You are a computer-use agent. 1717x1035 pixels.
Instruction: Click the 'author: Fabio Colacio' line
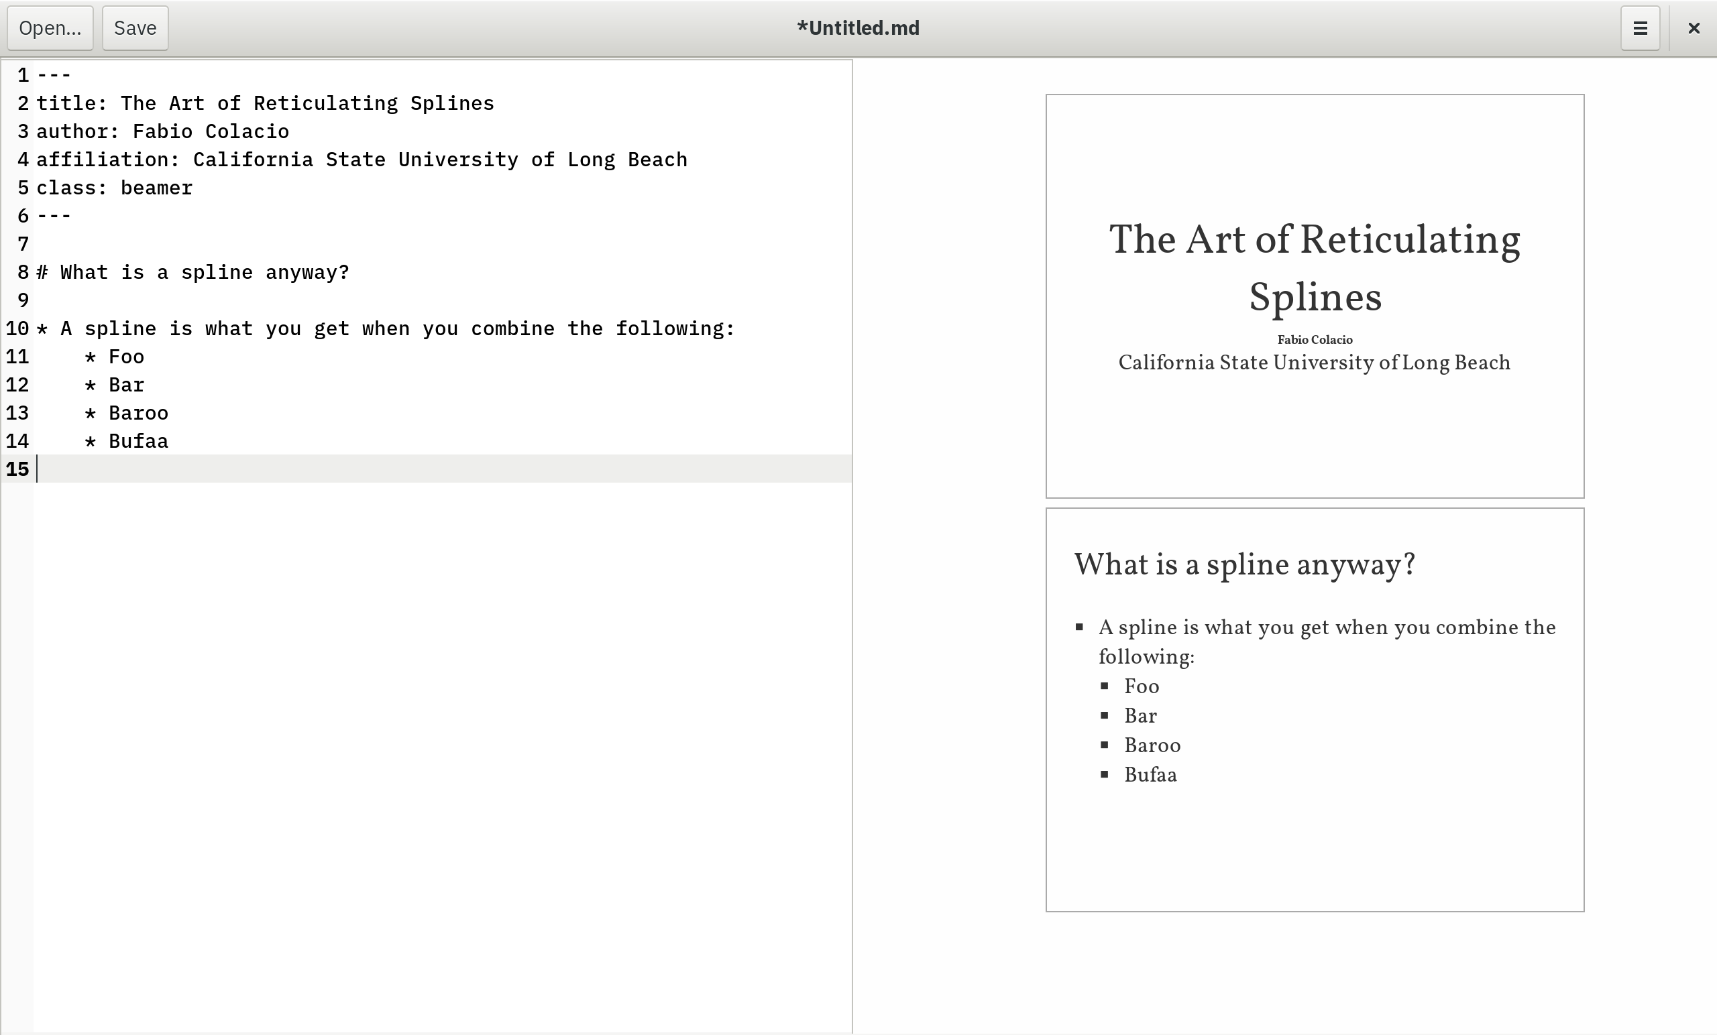point(162,131)
